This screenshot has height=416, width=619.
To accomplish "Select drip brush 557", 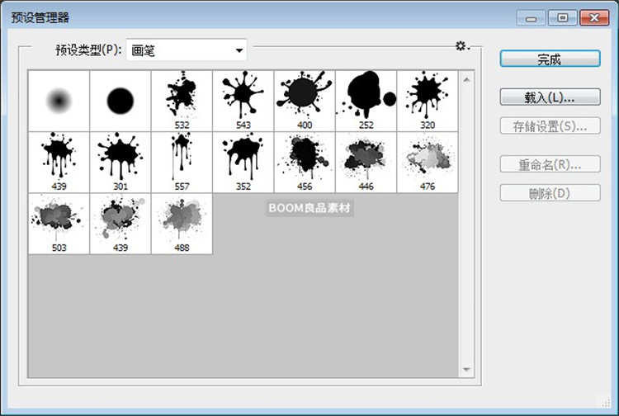I will (182, 163).
